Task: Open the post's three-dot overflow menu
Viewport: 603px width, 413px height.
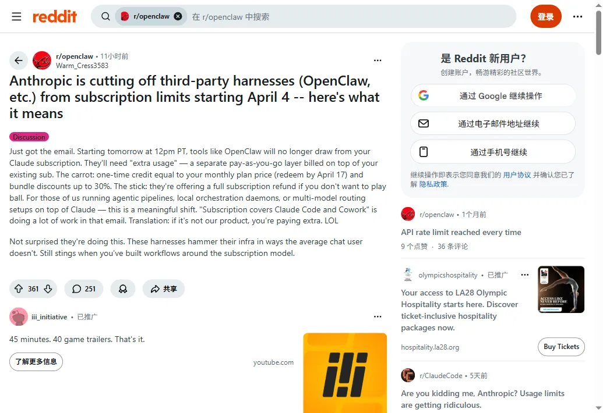Action: coord(378,60)
